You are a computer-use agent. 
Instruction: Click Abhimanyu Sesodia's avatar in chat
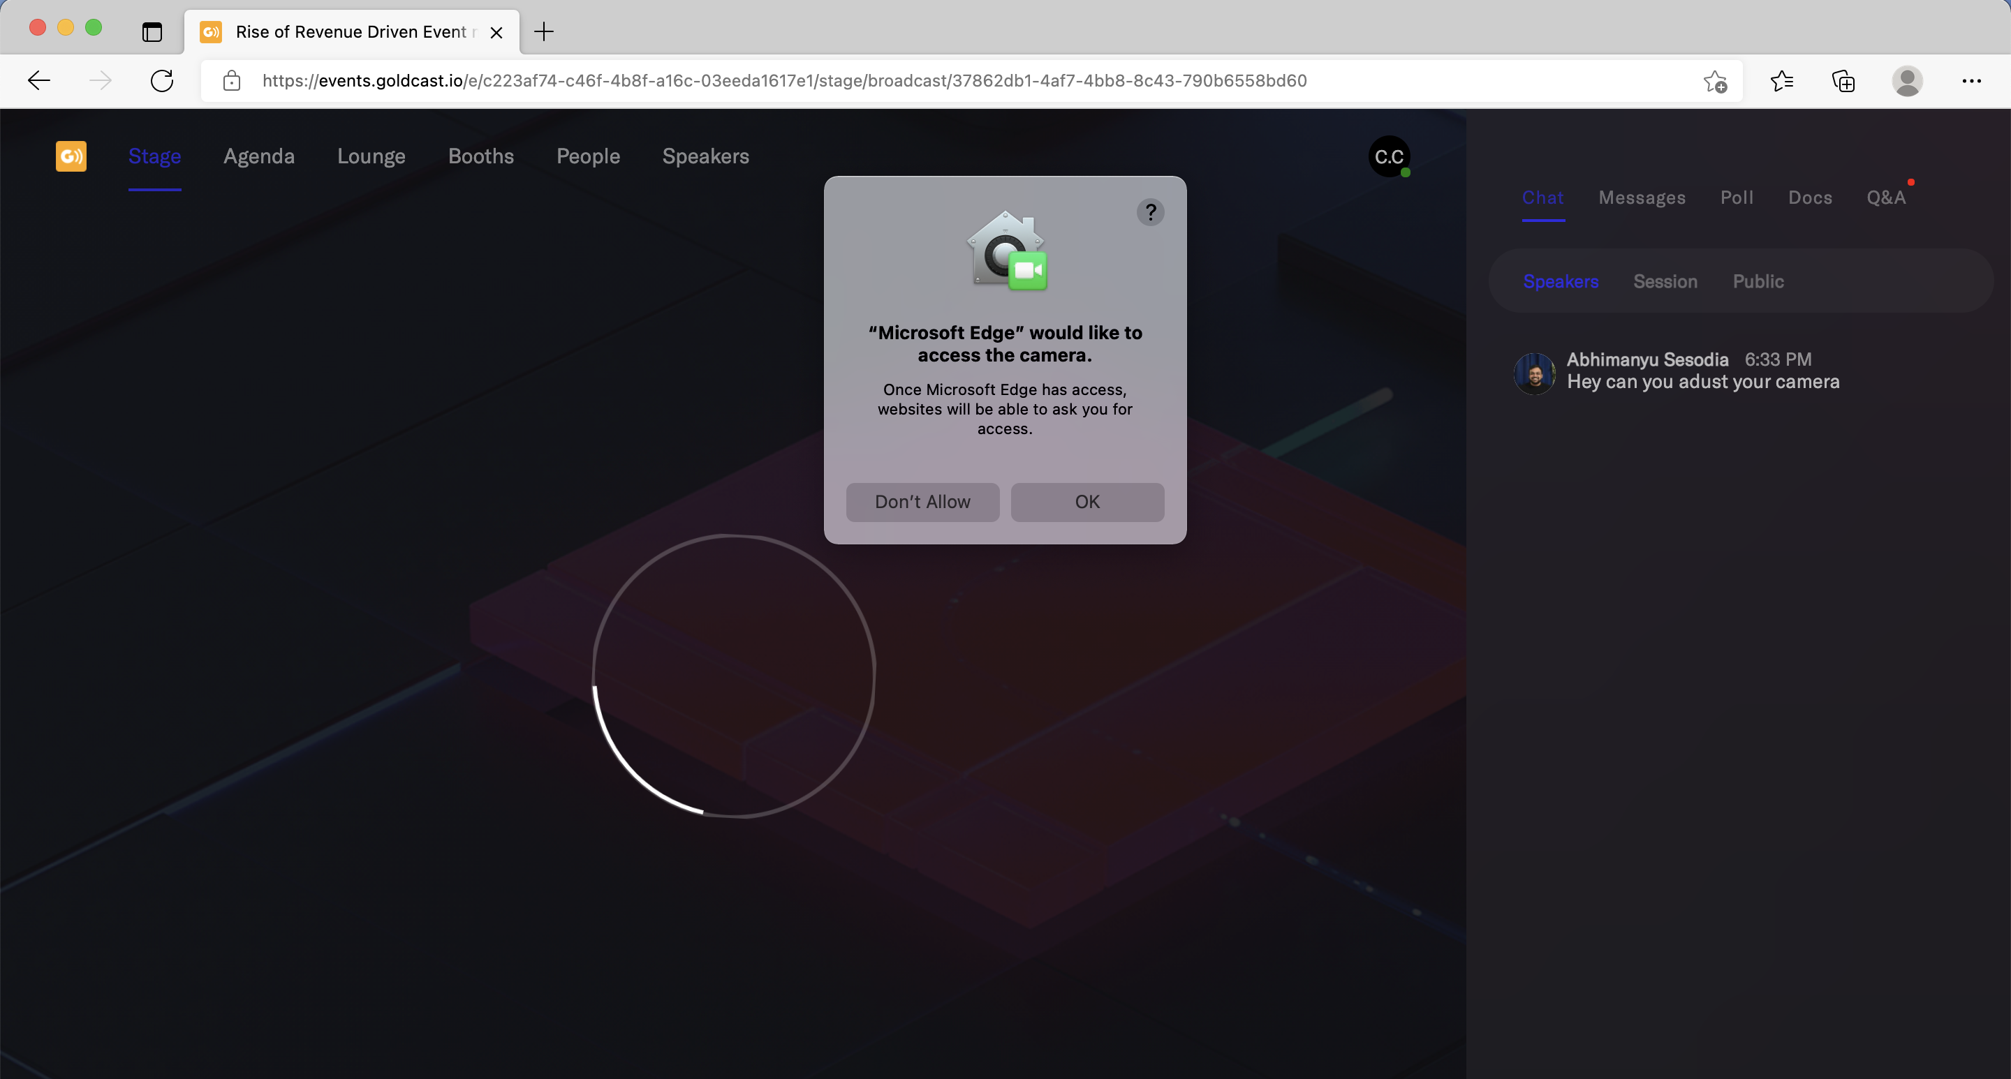[x=1534, y=373]
